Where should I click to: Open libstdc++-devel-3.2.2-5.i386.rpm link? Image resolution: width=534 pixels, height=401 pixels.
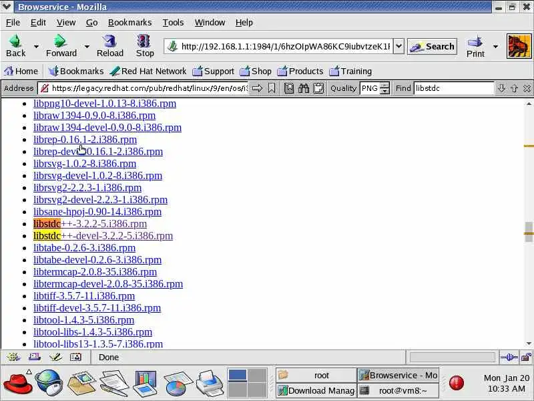pyautogui.click(x=103, y=236)
